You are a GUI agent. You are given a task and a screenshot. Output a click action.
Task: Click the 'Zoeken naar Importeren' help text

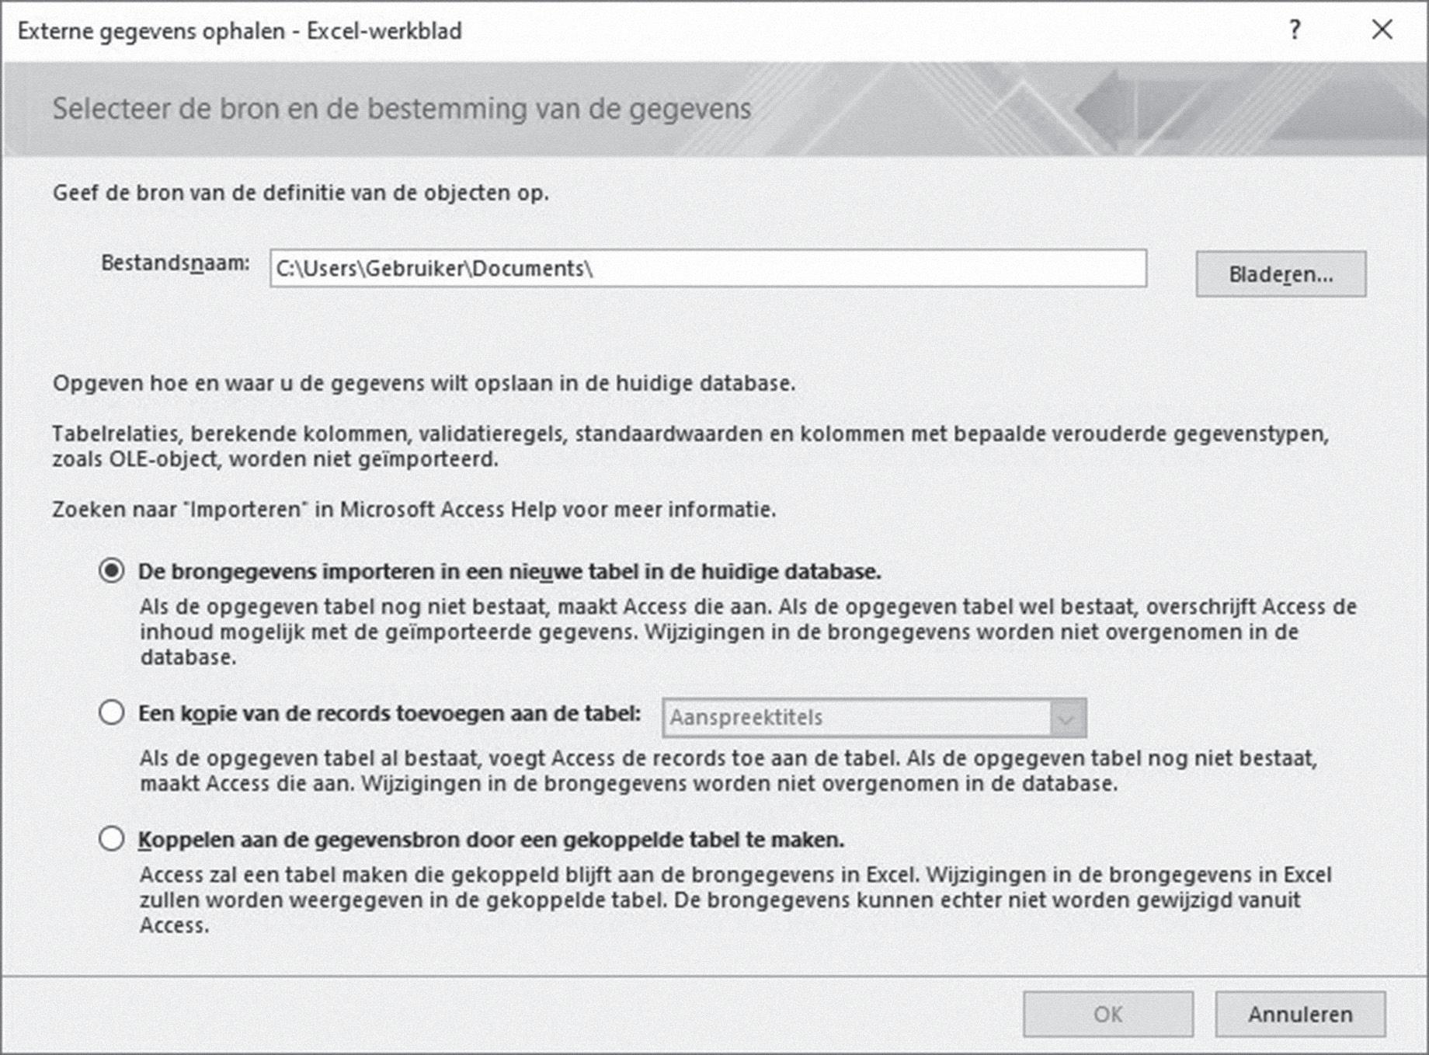point(414,510)
